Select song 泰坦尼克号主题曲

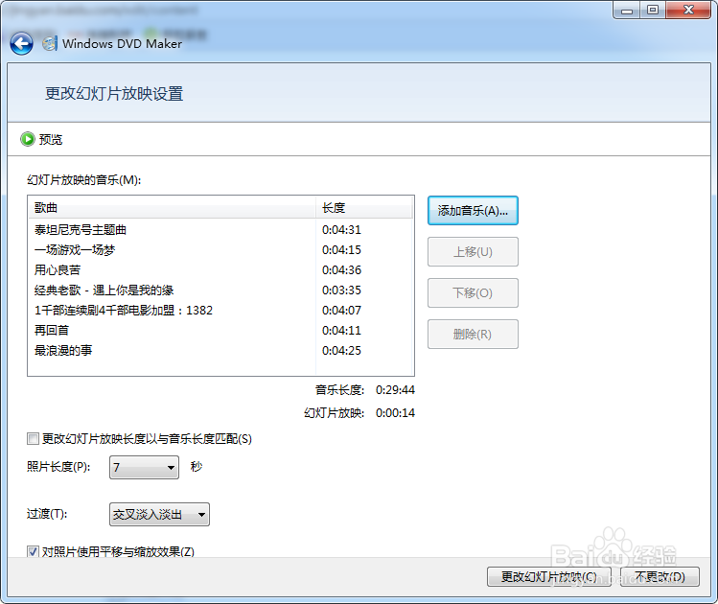81,230
